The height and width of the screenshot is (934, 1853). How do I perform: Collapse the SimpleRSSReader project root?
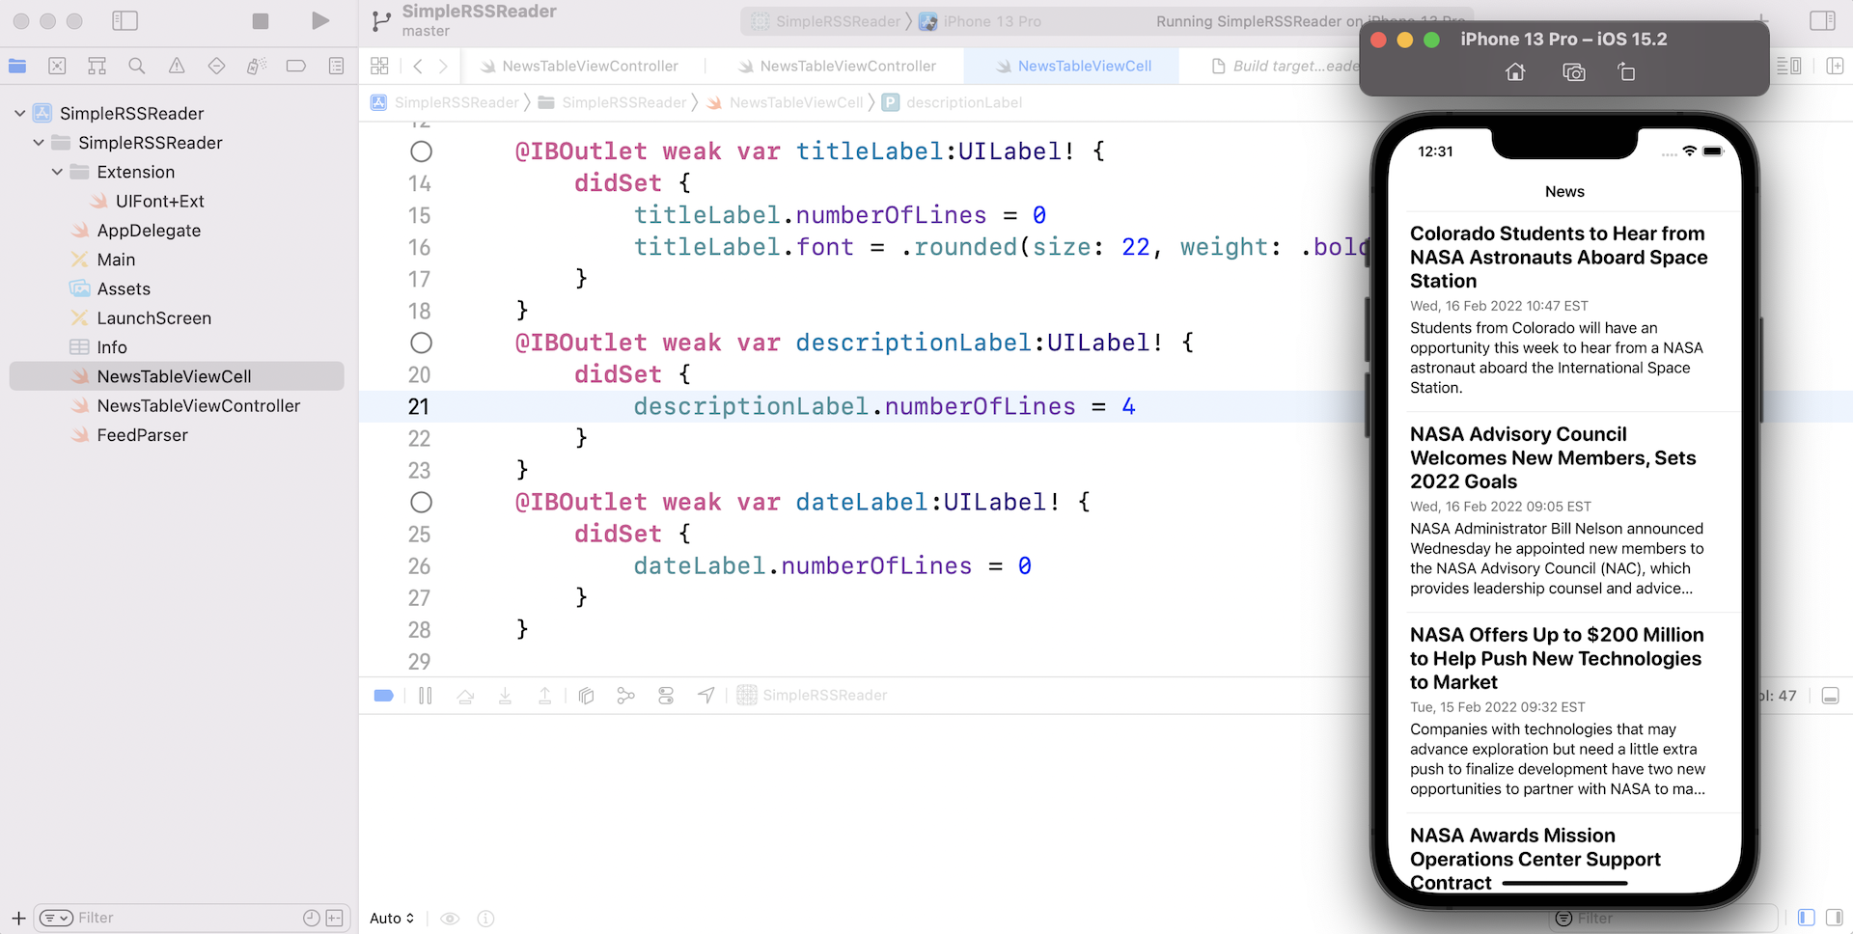[x=19, y=114]
